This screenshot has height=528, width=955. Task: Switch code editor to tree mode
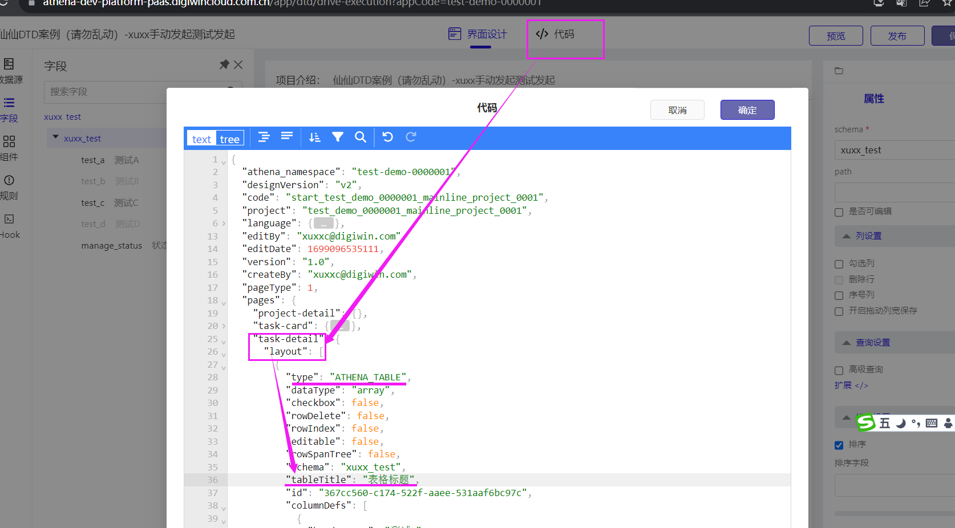(230, 139)
